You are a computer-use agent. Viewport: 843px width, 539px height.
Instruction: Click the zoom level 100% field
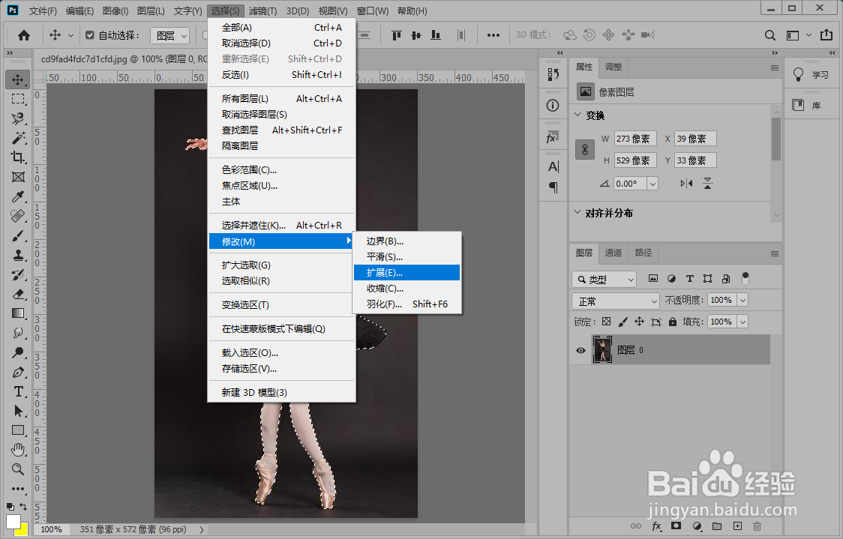51,529
